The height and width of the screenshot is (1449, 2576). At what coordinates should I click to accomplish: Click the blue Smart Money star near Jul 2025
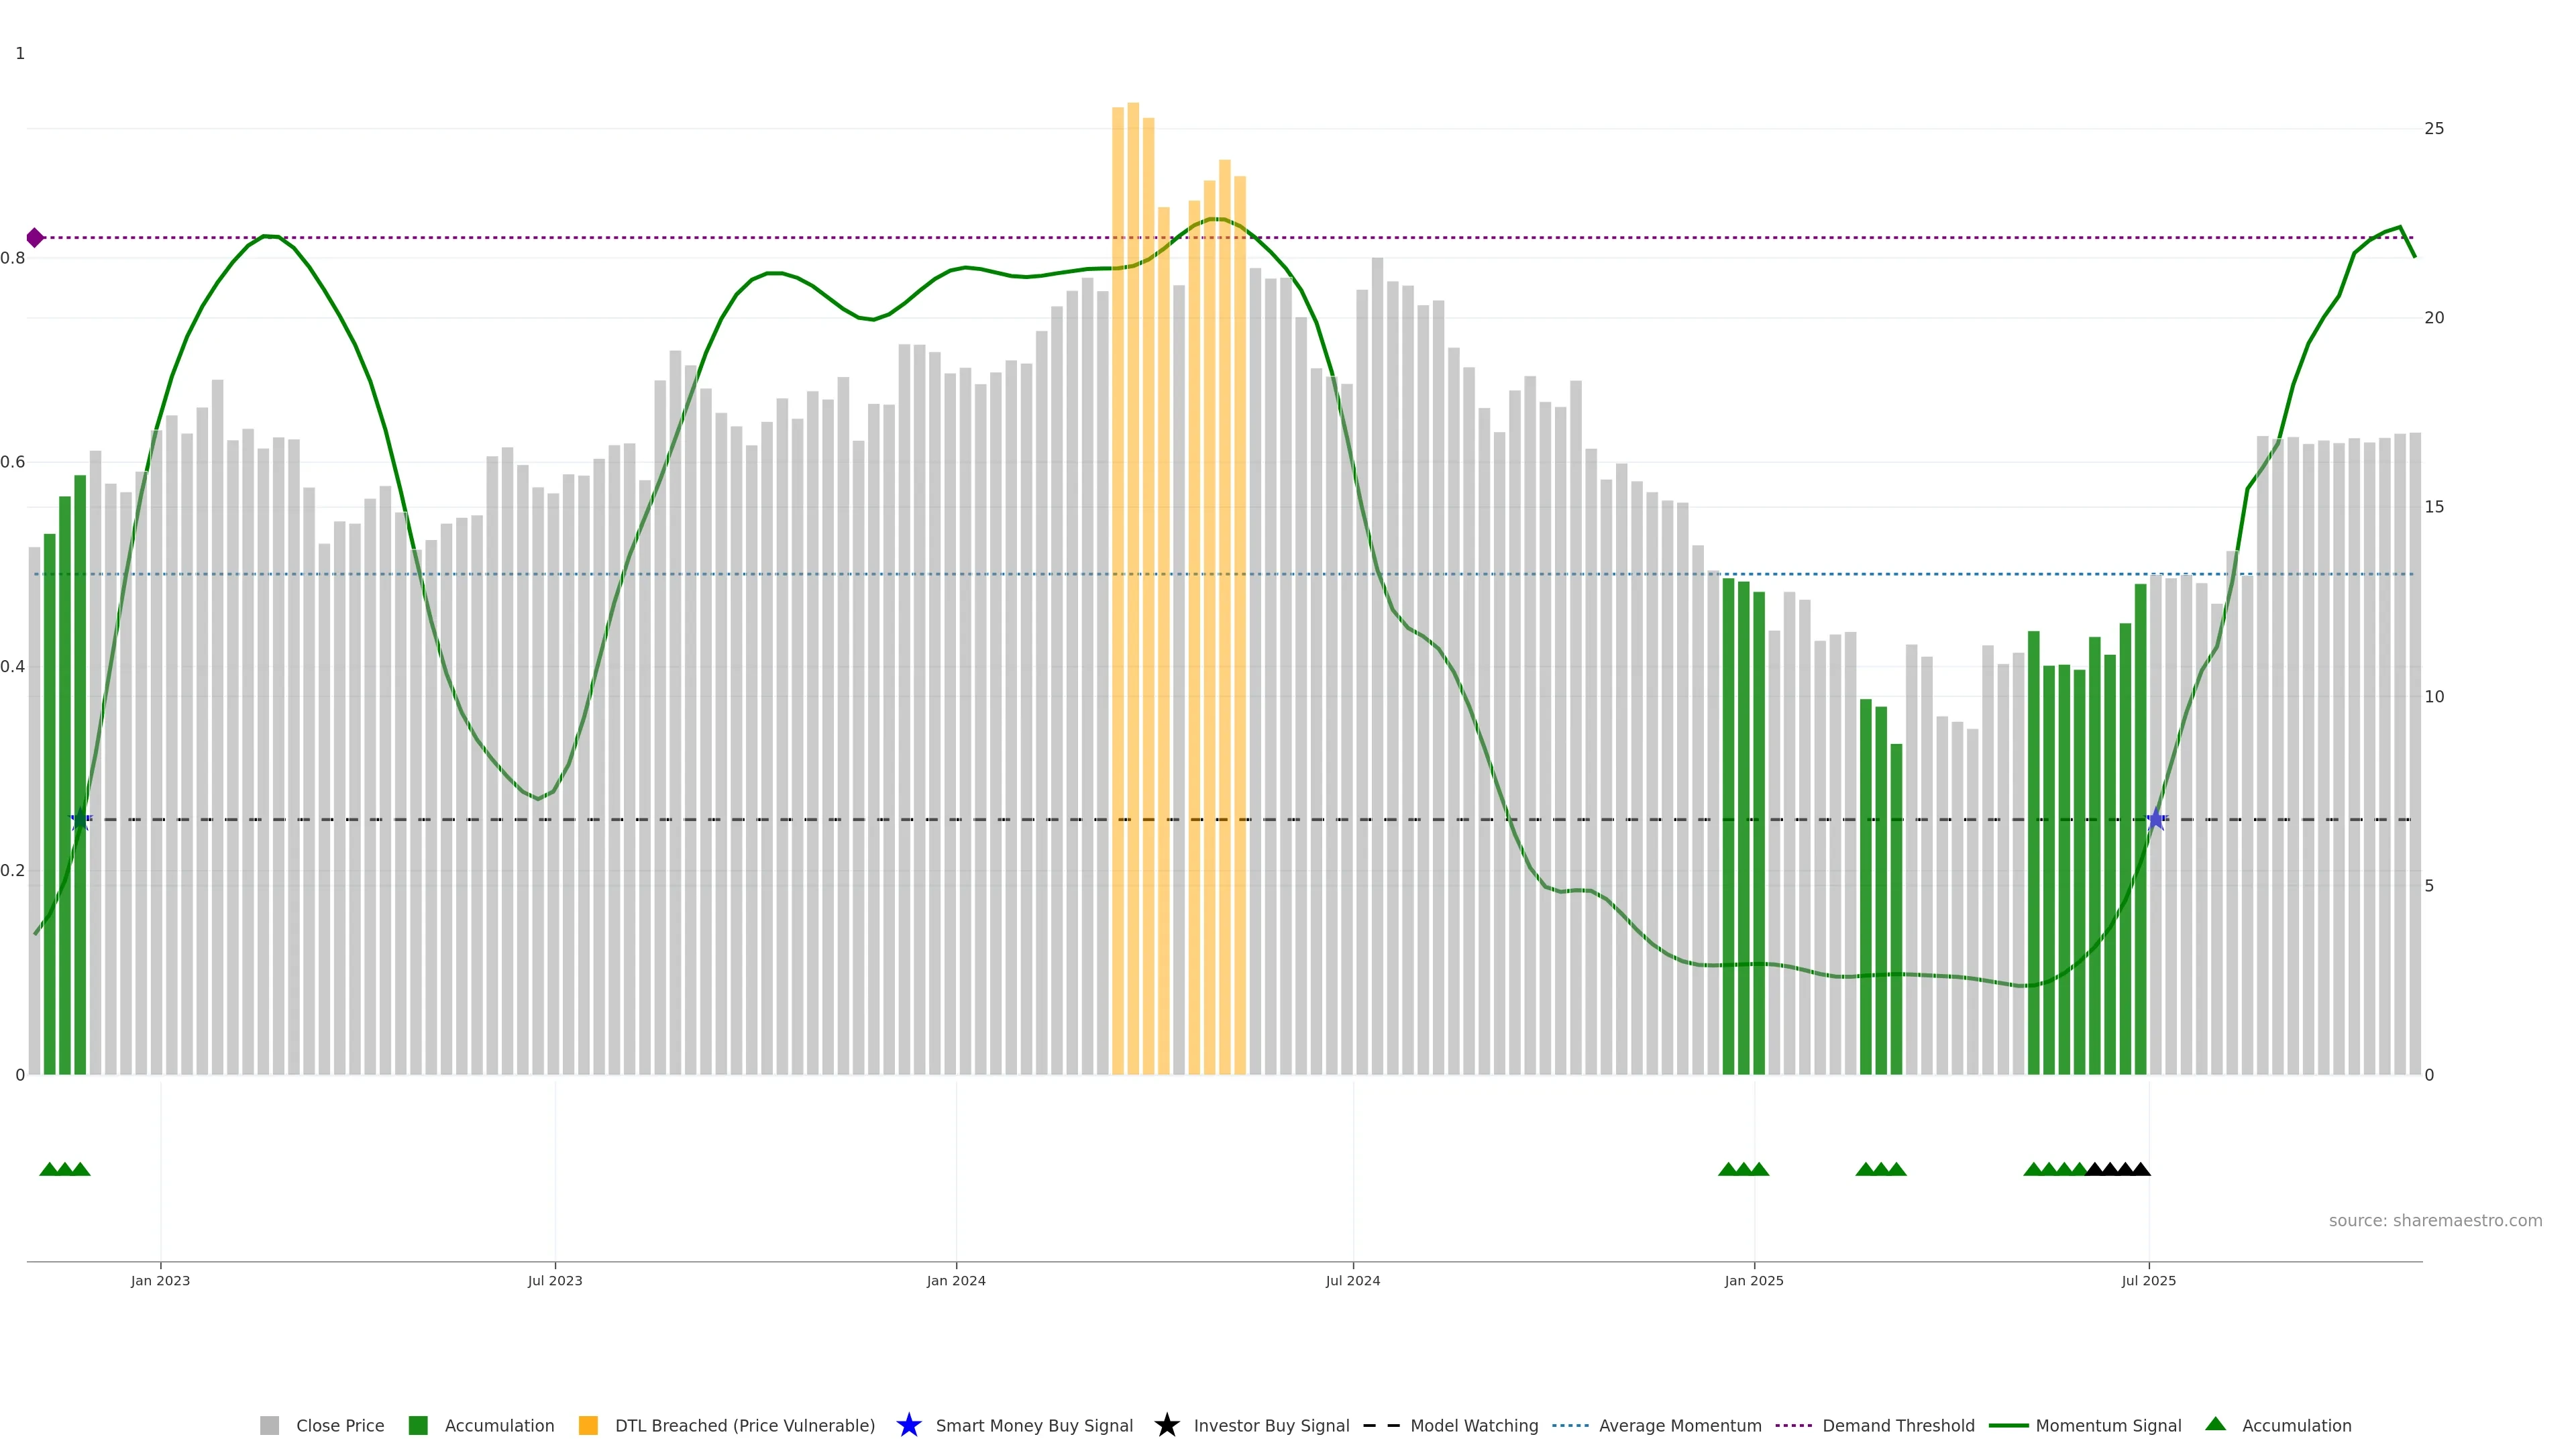(2156, 820)
